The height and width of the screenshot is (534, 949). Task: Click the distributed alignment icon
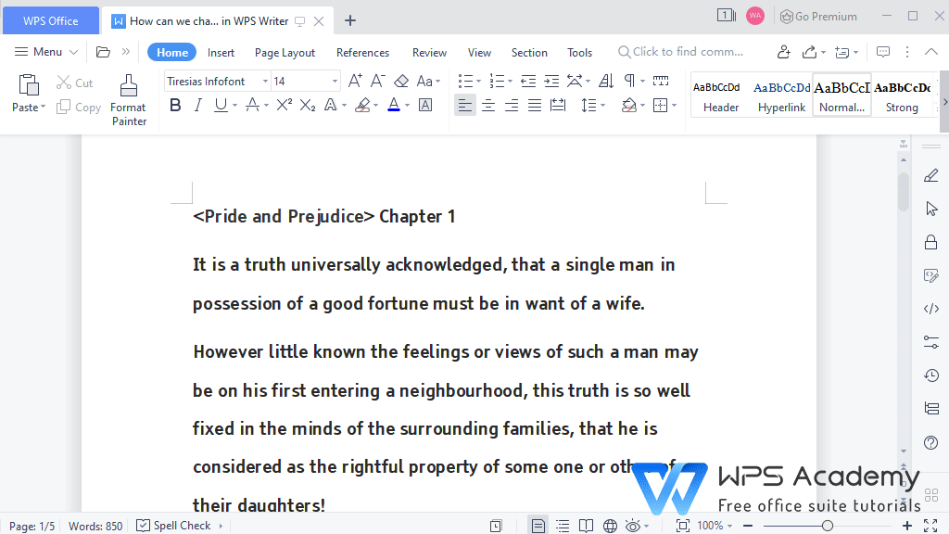(x=558, y=106)
